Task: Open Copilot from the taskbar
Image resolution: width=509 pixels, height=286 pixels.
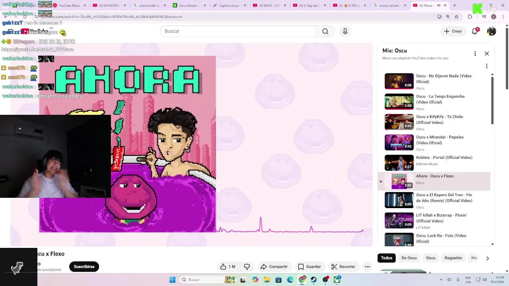Action: (x=255, y=280)
